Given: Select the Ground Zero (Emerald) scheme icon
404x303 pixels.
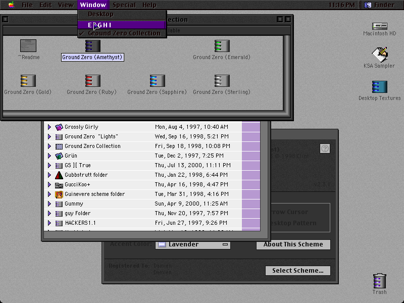Looking at the screenshot, I should coord(222,45).
